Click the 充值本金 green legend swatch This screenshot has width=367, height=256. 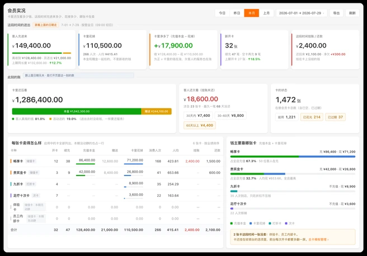(232, 223)
